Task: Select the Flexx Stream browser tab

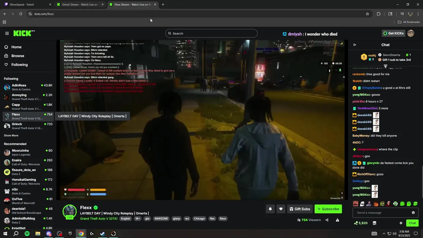Action: tap(133, 5)
